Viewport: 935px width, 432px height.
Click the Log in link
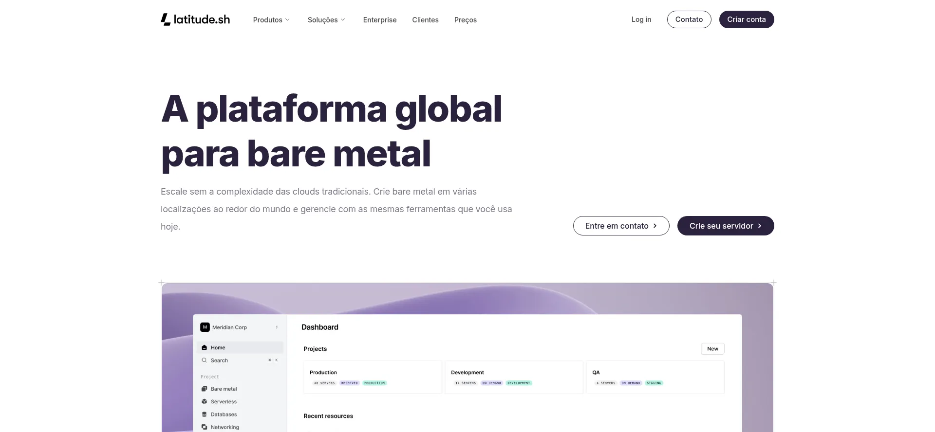pyautogui.click(x=641, y=19)
